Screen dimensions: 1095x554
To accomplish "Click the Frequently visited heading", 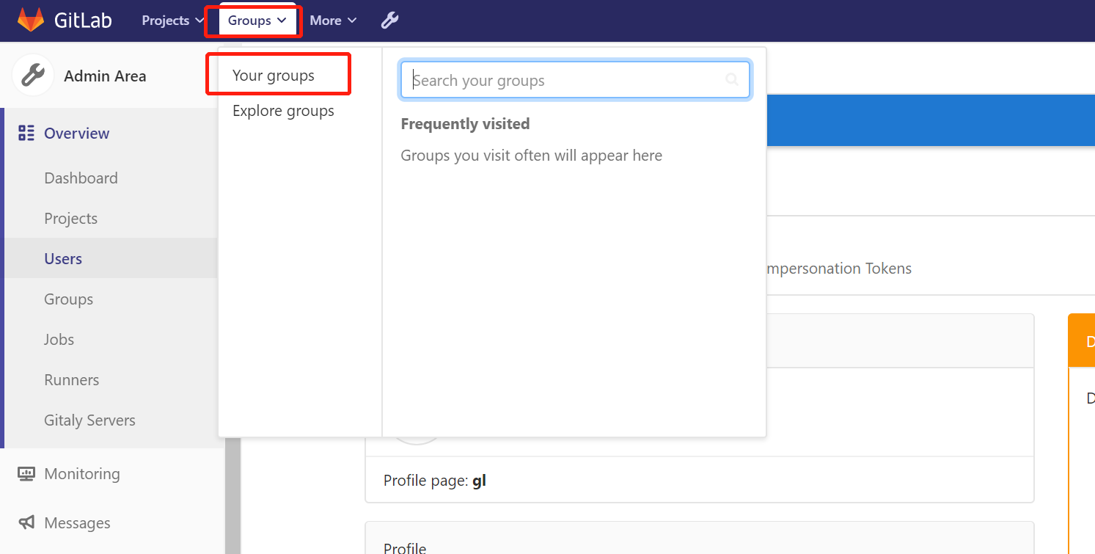I will click(x=465, y=124).
